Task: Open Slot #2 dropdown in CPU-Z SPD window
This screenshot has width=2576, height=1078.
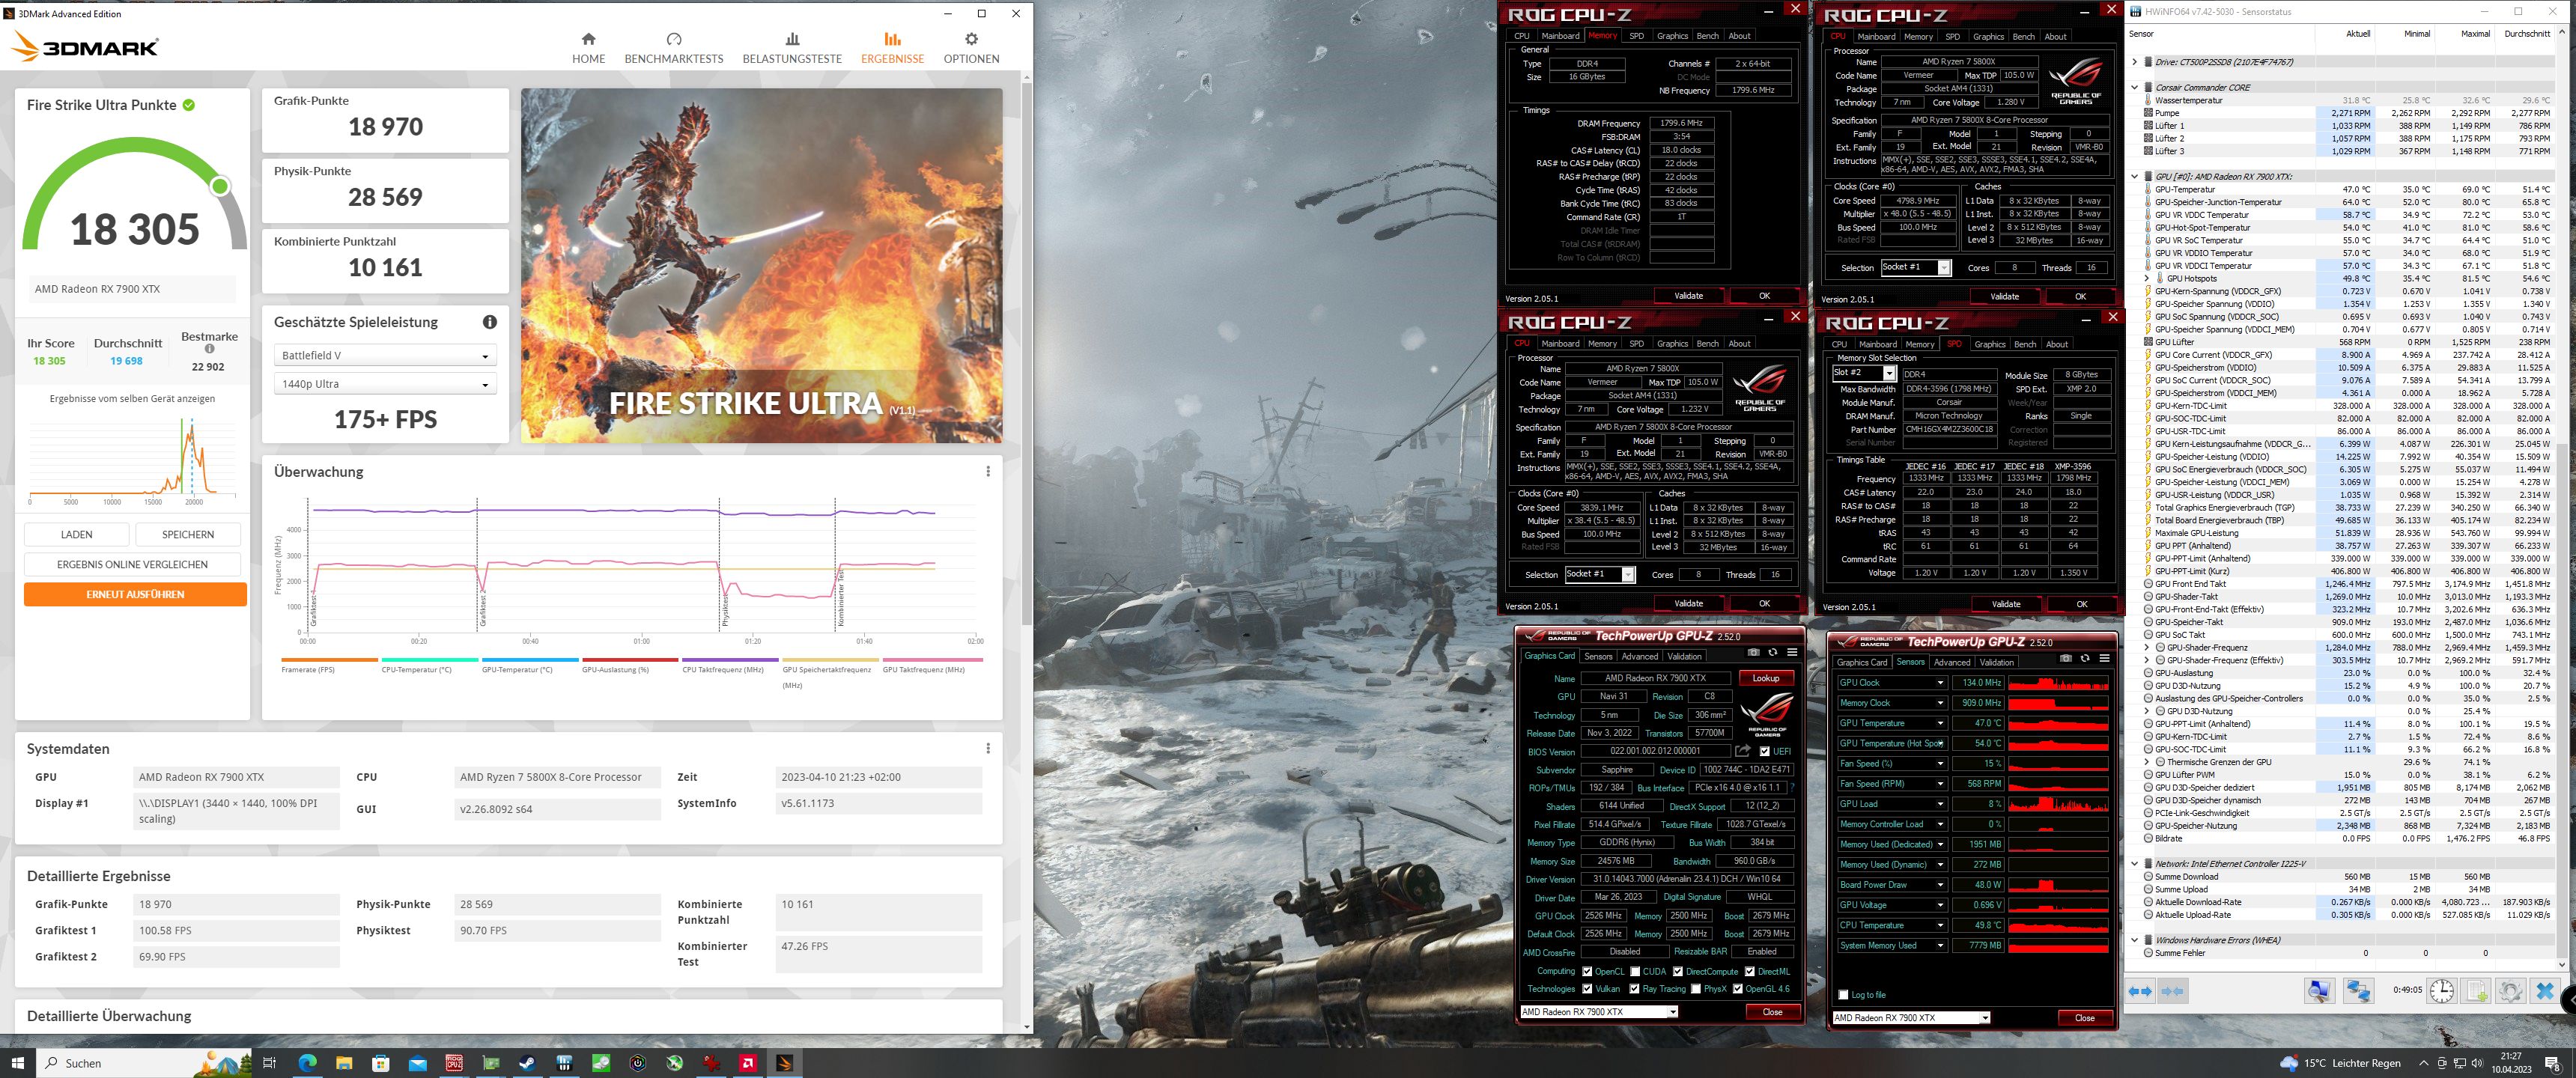Action: 1864,373
